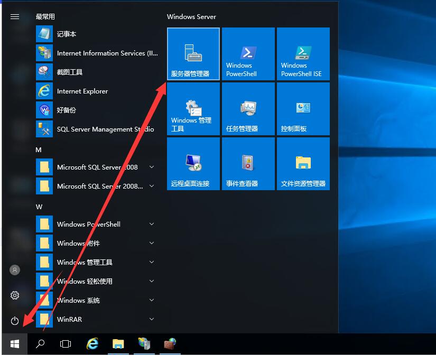Image resolution: width=436 pixels, height=355 pixels.
Task: Open Settings via the gear icon
Action: (15, 295)
